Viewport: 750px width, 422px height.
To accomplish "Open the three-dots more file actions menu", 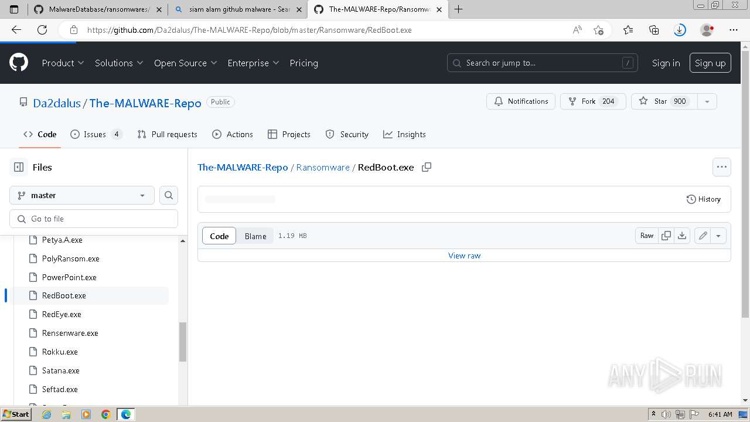I will point(722,167).
